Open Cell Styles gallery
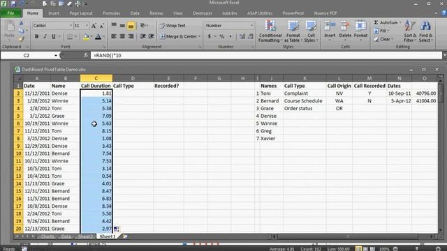The height and width of the screenshot is (251, 447). coord(311,31)
